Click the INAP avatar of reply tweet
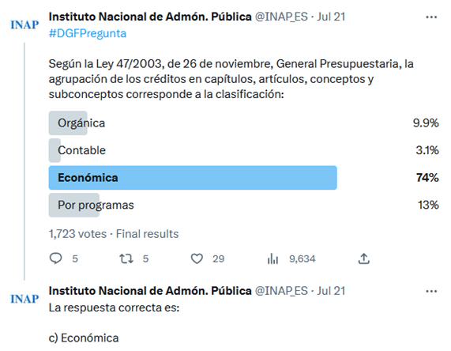This screenshot has width=451, height=351. click(24, 299)
